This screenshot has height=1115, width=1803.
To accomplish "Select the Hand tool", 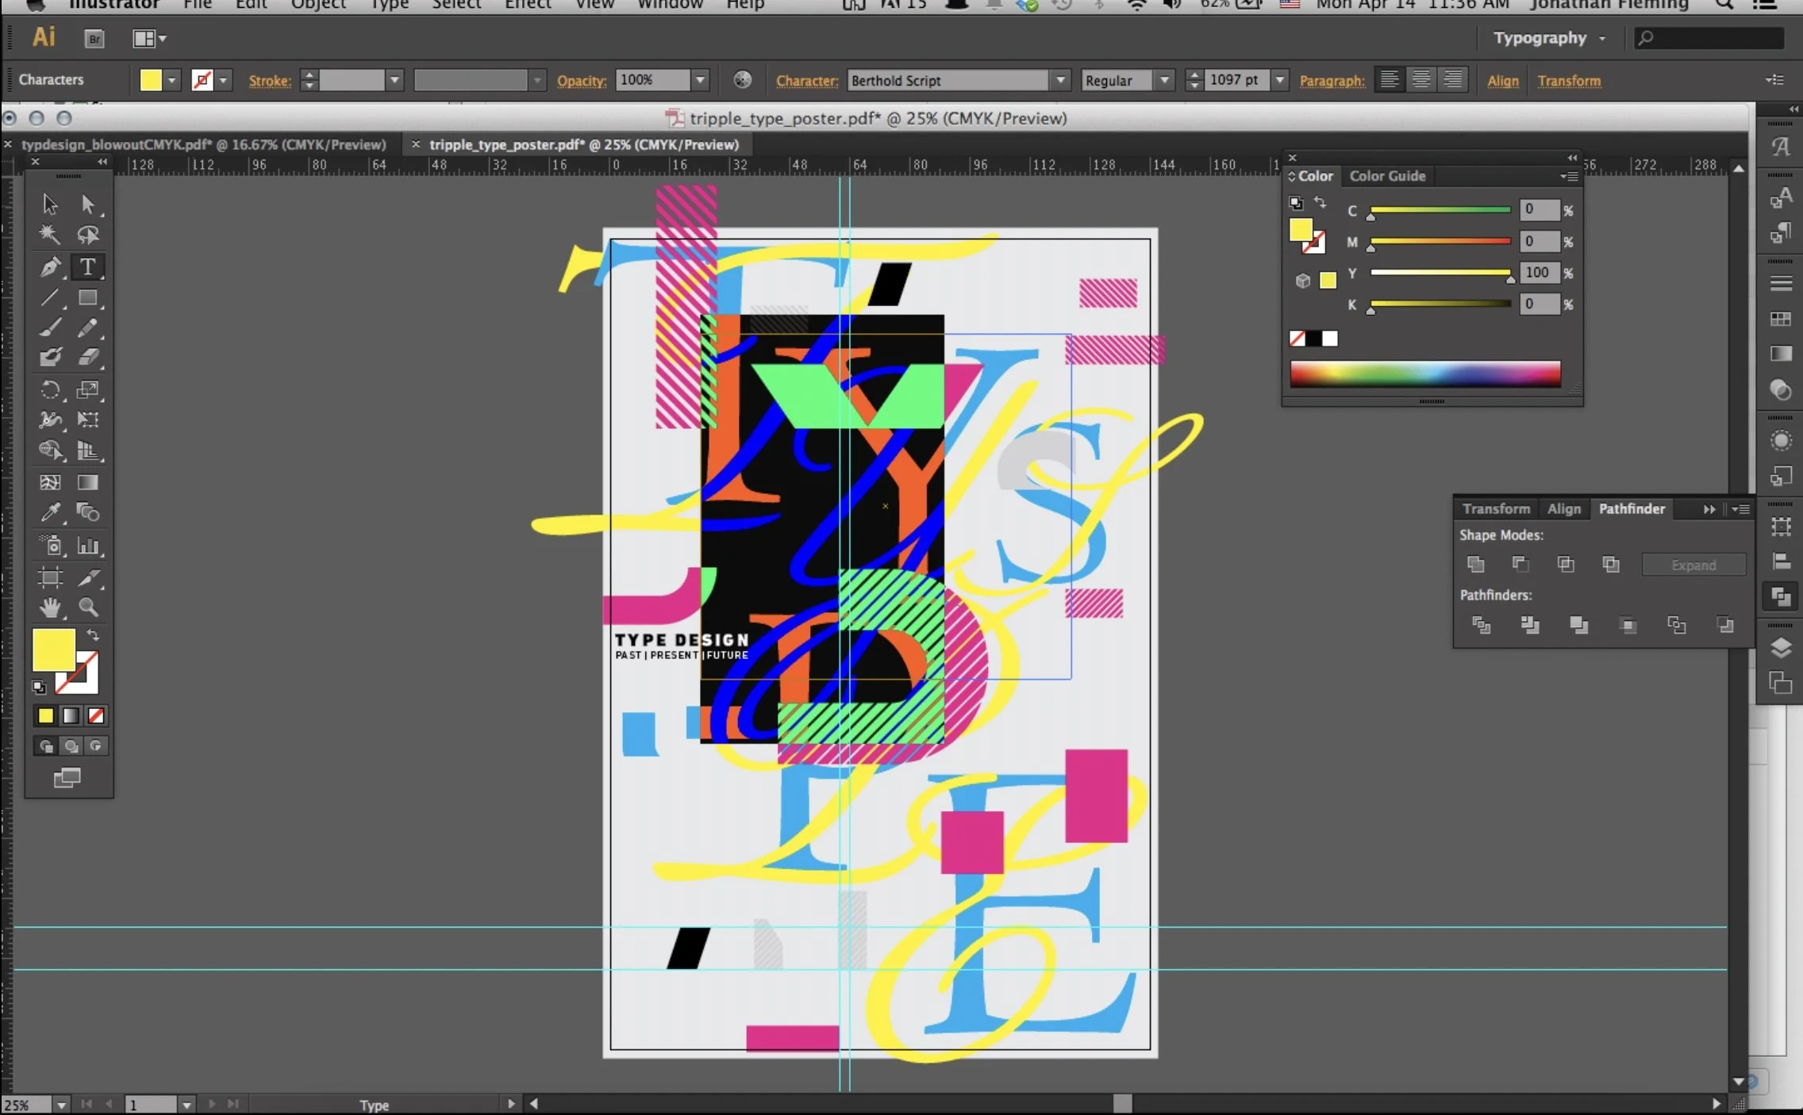I will tap(50, 608).
